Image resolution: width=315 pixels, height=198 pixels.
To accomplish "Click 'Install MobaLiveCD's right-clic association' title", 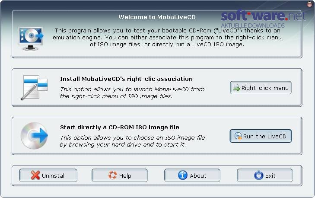I will pos(126,79).
